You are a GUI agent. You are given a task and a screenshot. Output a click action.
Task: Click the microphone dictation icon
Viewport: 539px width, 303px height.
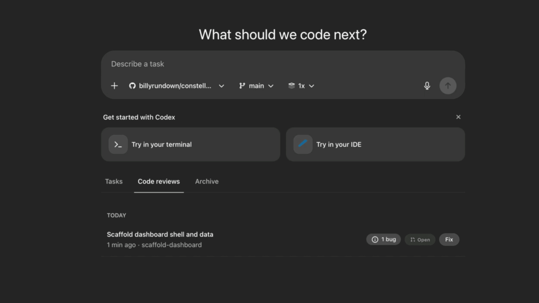pos(427,86)
